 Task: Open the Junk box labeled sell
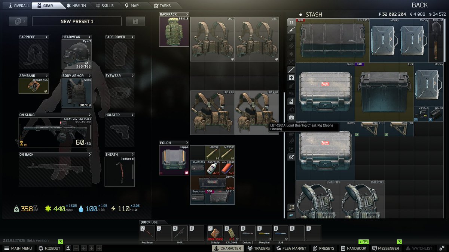[x=384, y=92]
